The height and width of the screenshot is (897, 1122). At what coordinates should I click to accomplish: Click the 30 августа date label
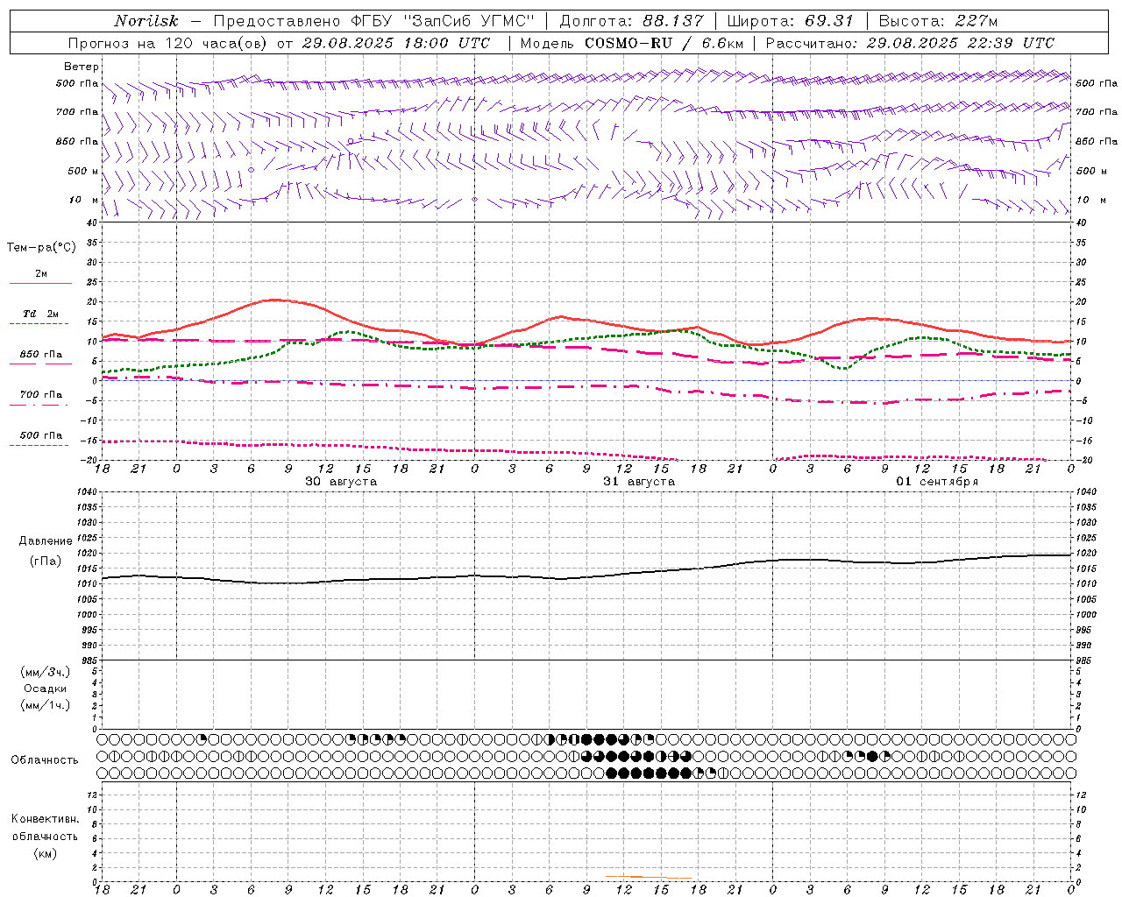tap(341, 482)
